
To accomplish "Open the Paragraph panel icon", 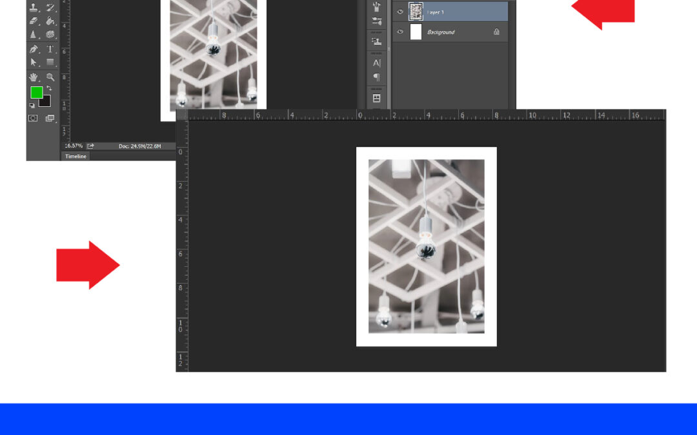I will [x=376, y=77].
